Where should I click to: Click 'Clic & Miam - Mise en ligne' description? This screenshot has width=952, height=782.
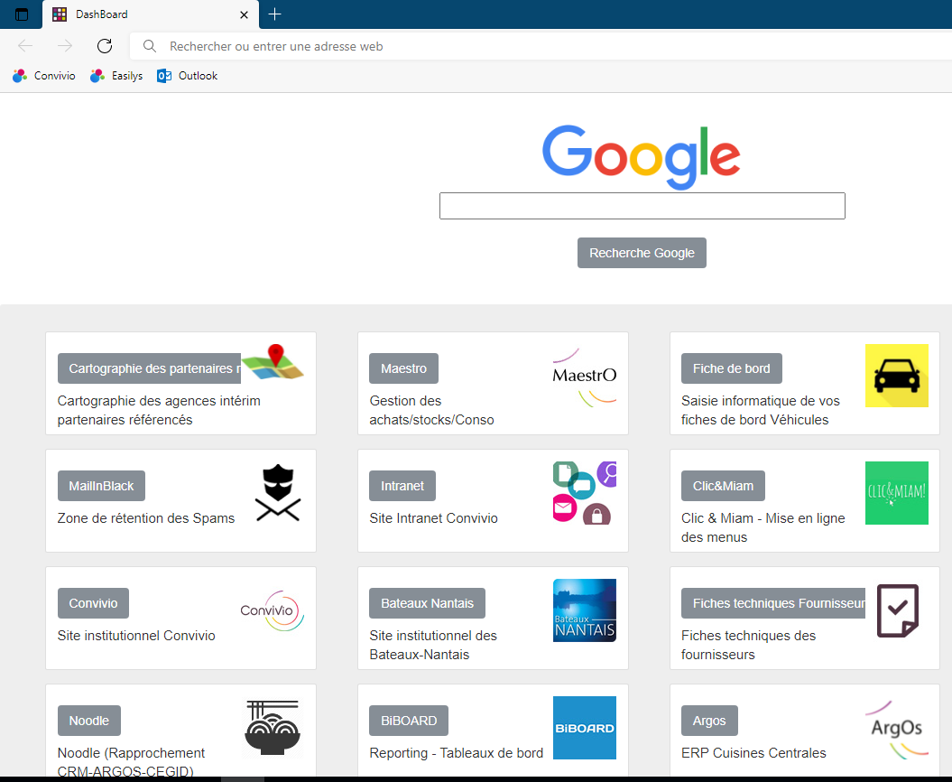[x=763, y=527]
